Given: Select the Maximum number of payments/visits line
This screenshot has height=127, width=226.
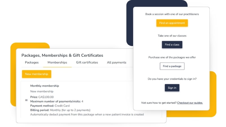Looking at the screenshot, I should click(x=56, y=101).
